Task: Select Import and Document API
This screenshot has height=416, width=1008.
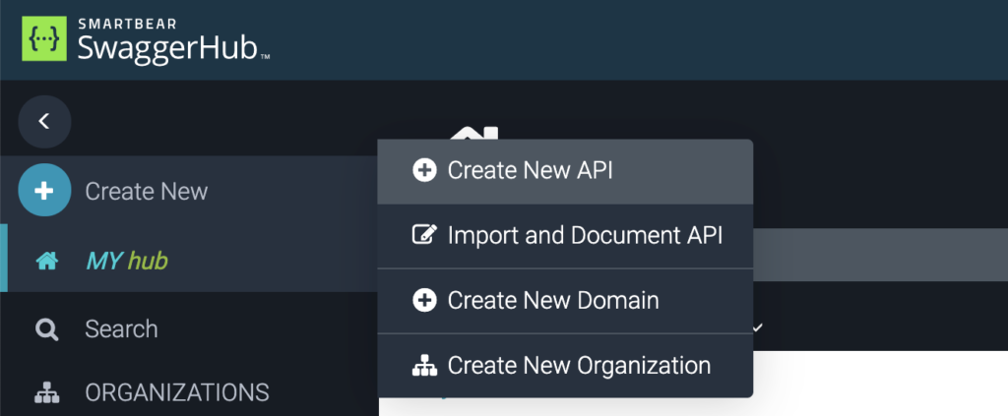Action: tap(565, 236)
